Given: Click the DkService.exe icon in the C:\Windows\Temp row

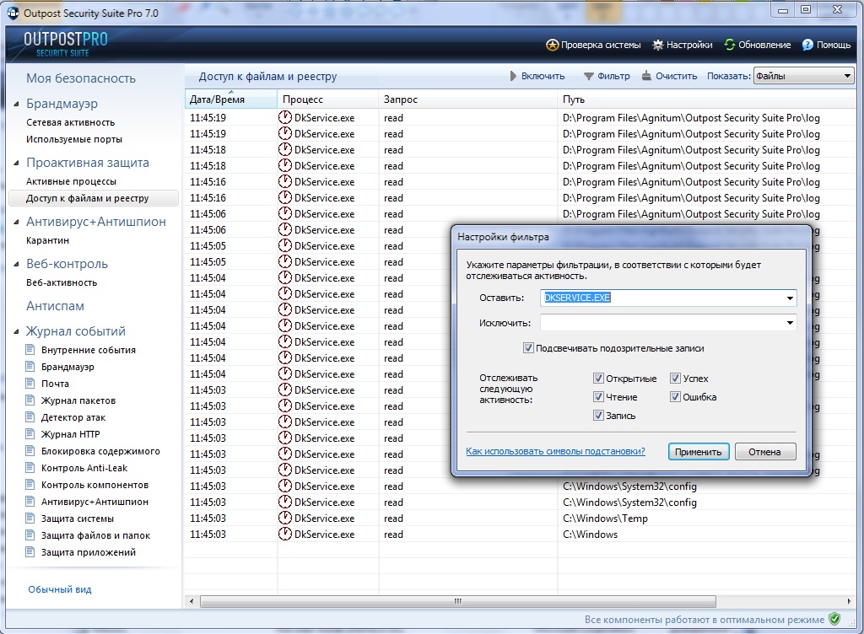Looking at the screenshot, I should coord(285,518).
